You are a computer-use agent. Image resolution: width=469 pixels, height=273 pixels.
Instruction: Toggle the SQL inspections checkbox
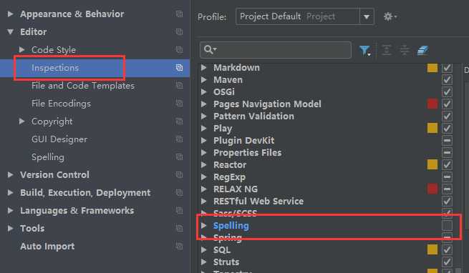pos(448,249)
